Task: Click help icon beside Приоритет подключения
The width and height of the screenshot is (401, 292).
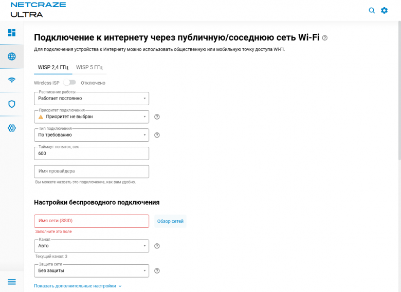Action: coord(157,116)
